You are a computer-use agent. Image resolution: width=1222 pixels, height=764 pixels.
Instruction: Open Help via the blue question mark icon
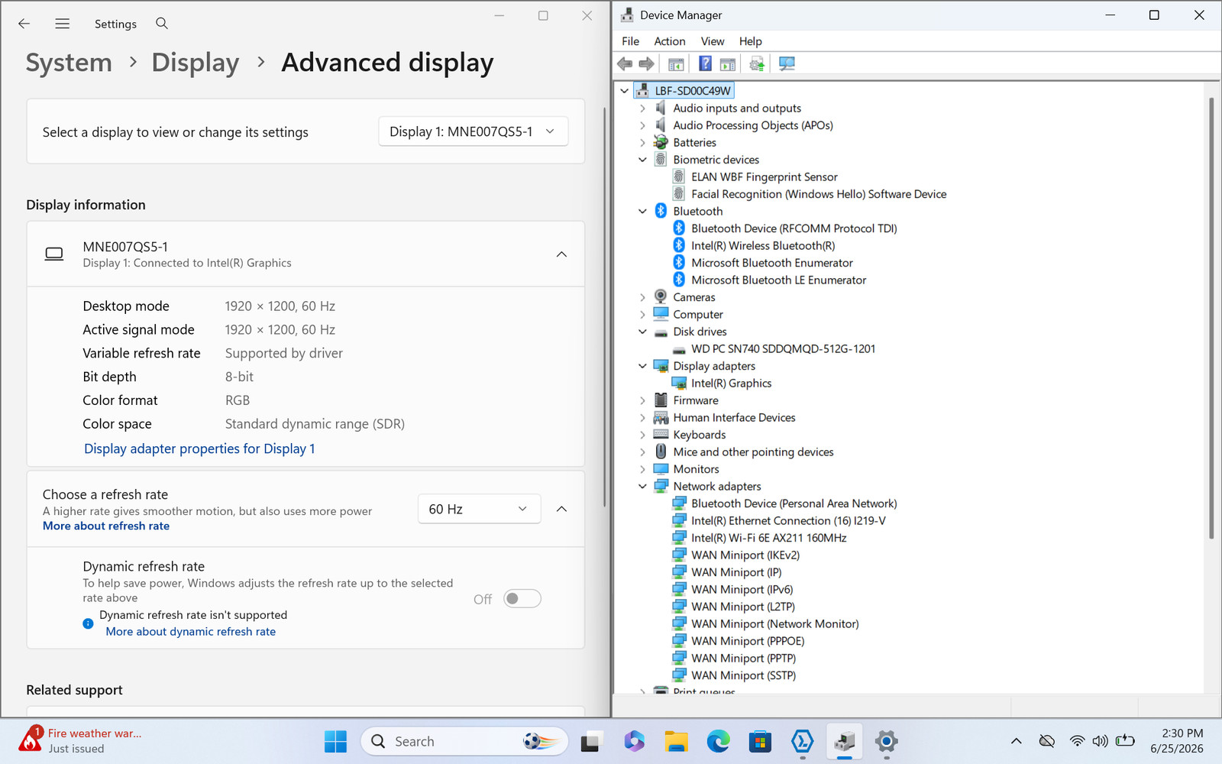click(x=706, y=64)
